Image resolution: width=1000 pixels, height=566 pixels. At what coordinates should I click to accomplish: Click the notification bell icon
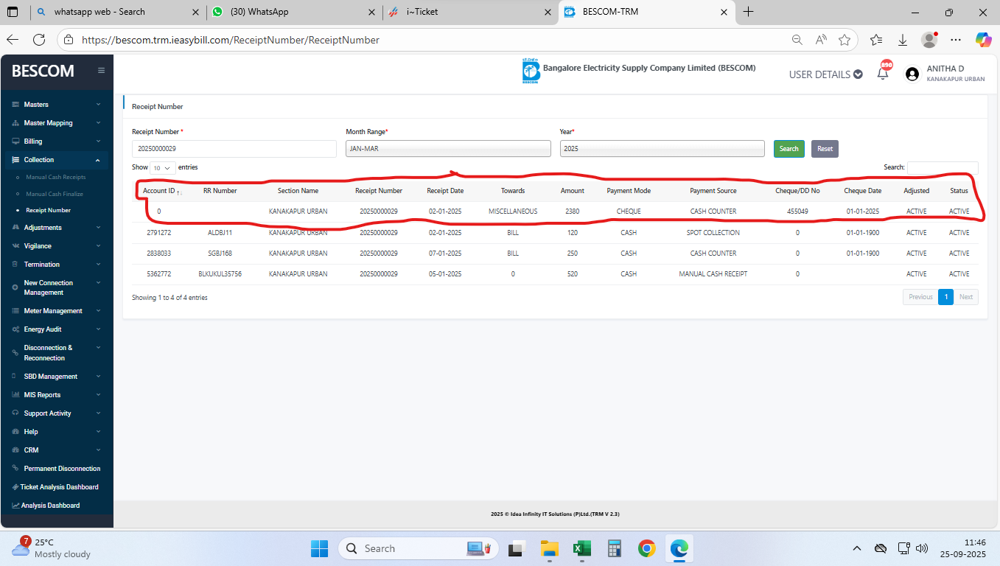click(883, 74)
